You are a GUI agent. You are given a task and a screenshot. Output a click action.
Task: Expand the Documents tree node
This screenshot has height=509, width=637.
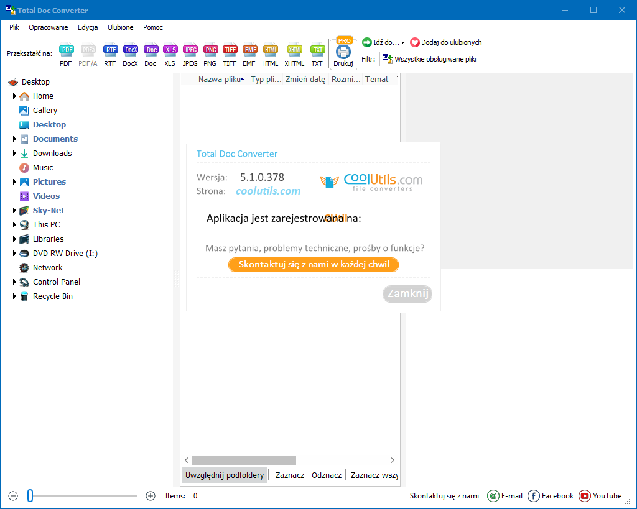pos(14,139)
